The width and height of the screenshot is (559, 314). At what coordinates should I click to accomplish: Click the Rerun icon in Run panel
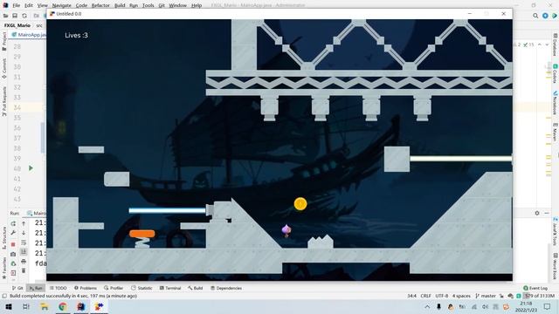[13, 223]
